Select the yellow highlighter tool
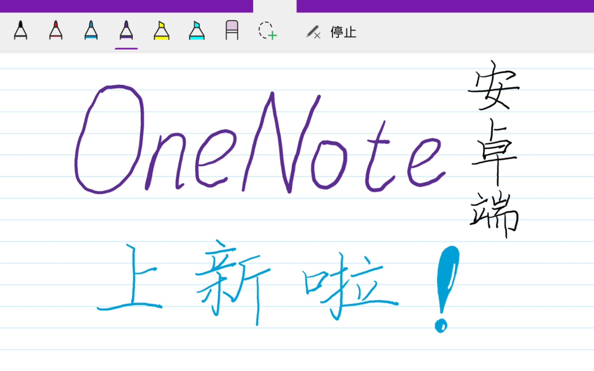 (161, 30)
